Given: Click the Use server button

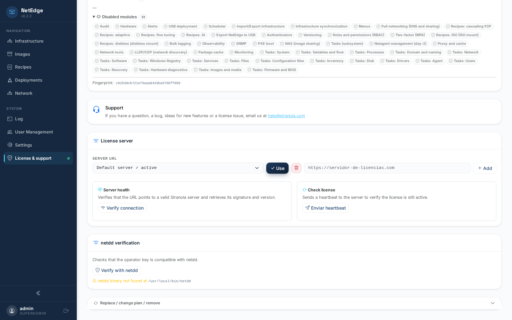Looking at the screenshot, I should tap(277, 168).
